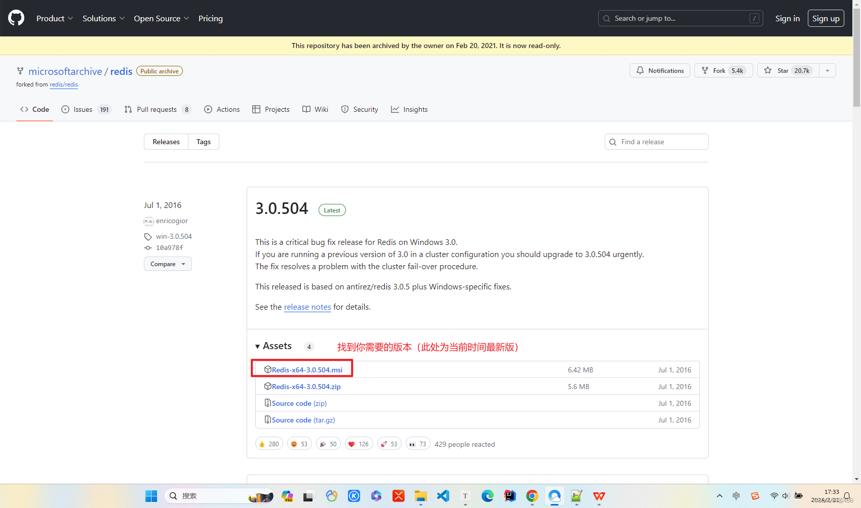
Task: Open the 3.0.504 release title
Action: coord(282,208)
